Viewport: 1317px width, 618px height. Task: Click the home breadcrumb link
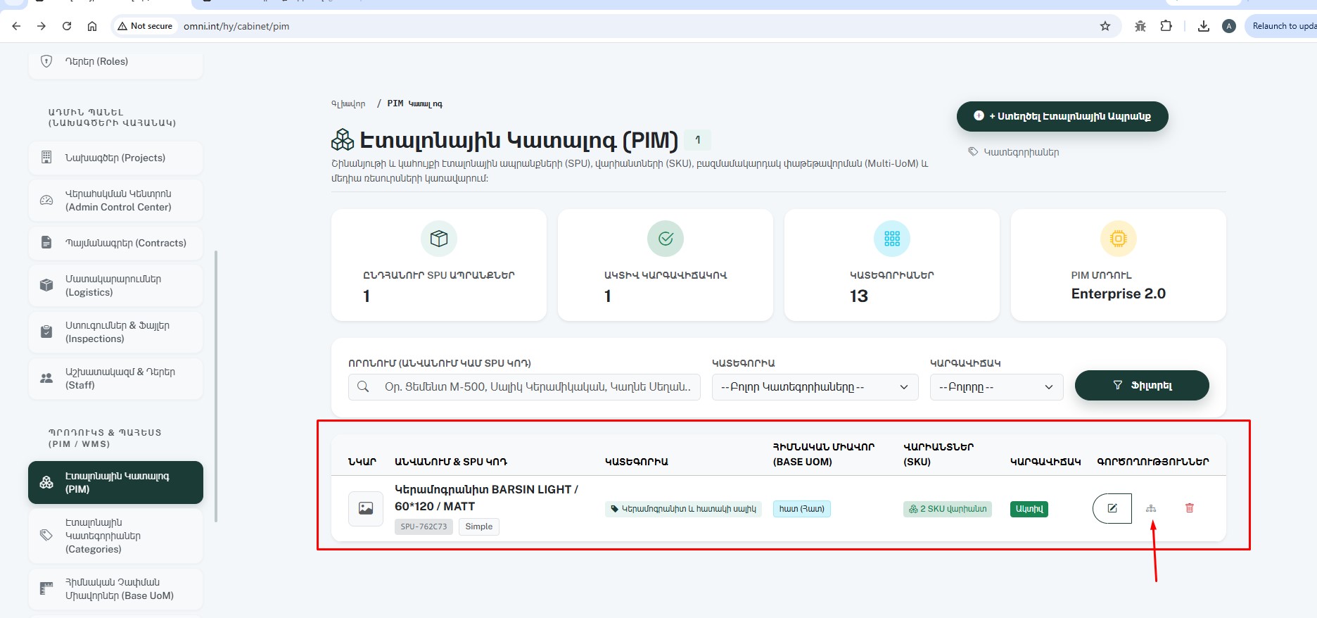click(348, 104)
